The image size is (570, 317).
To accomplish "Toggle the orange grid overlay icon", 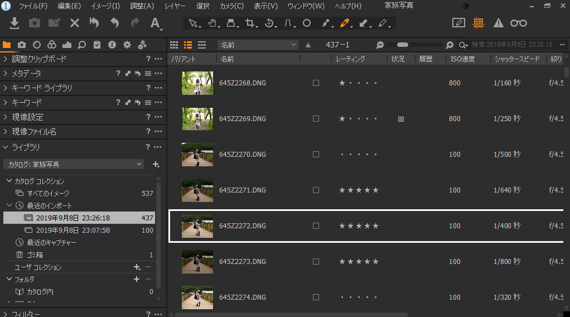I will click(x=478, y=23).
